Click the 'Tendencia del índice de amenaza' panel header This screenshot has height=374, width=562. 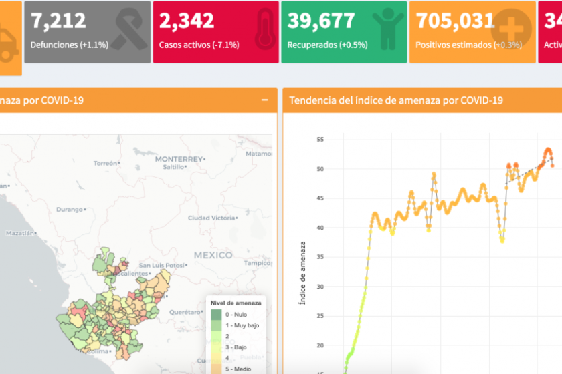[422, 100]
